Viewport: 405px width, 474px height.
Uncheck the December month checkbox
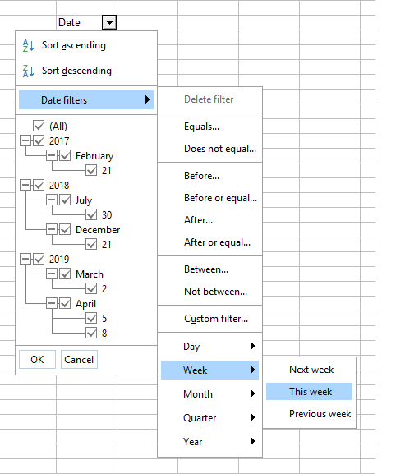65,229
